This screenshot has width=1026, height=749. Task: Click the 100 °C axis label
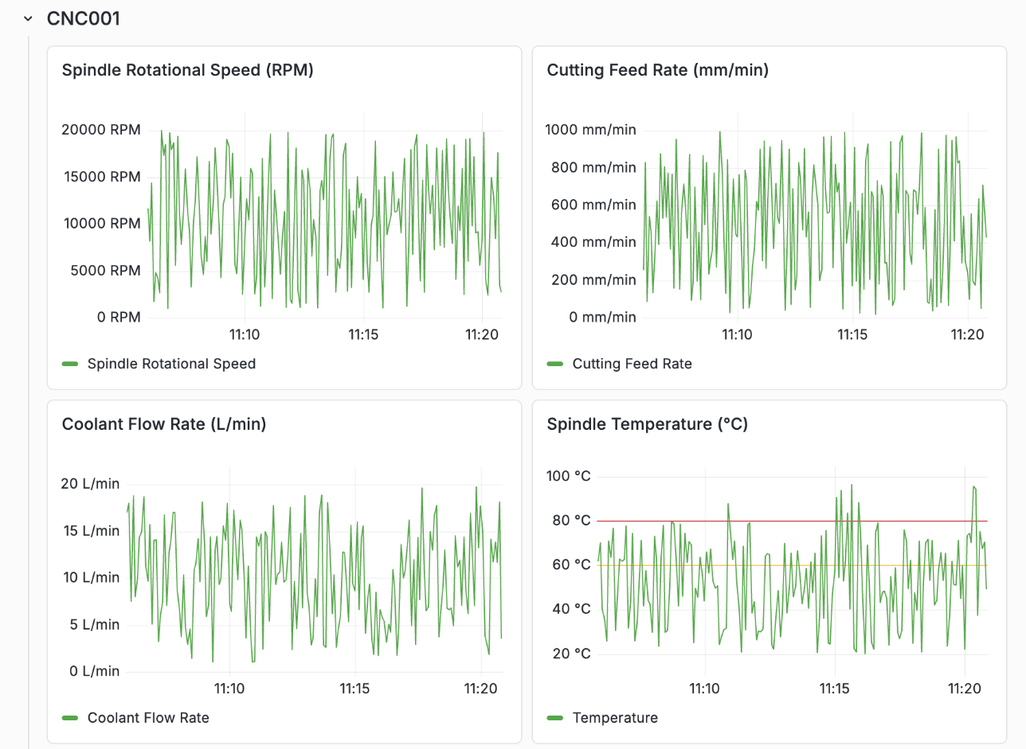pyautogui.click(x=569, y=476)
